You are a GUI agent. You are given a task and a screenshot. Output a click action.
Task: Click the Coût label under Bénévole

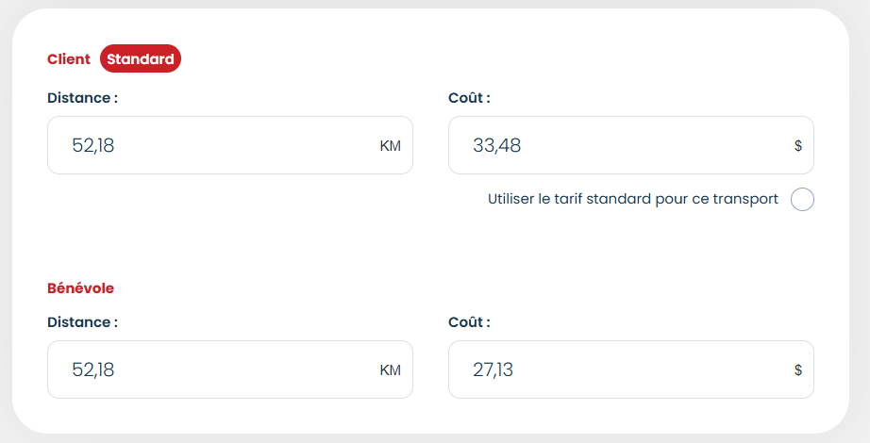click(469, 322)
